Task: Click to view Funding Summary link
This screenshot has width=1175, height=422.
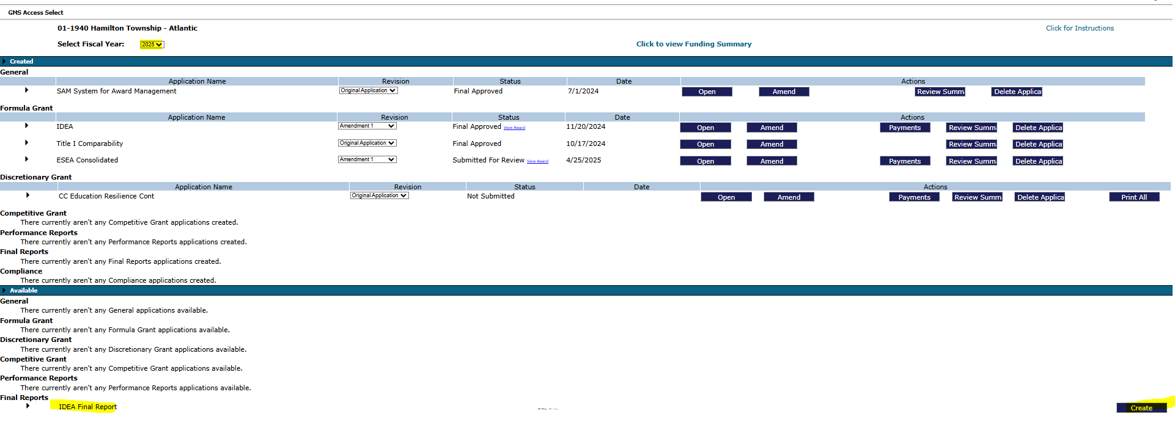Action: (x=693, y=44)
